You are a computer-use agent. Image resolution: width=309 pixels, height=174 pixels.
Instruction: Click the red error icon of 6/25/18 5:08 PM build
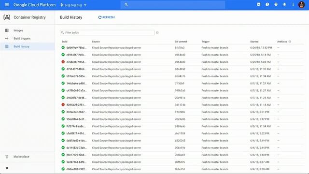63,62
